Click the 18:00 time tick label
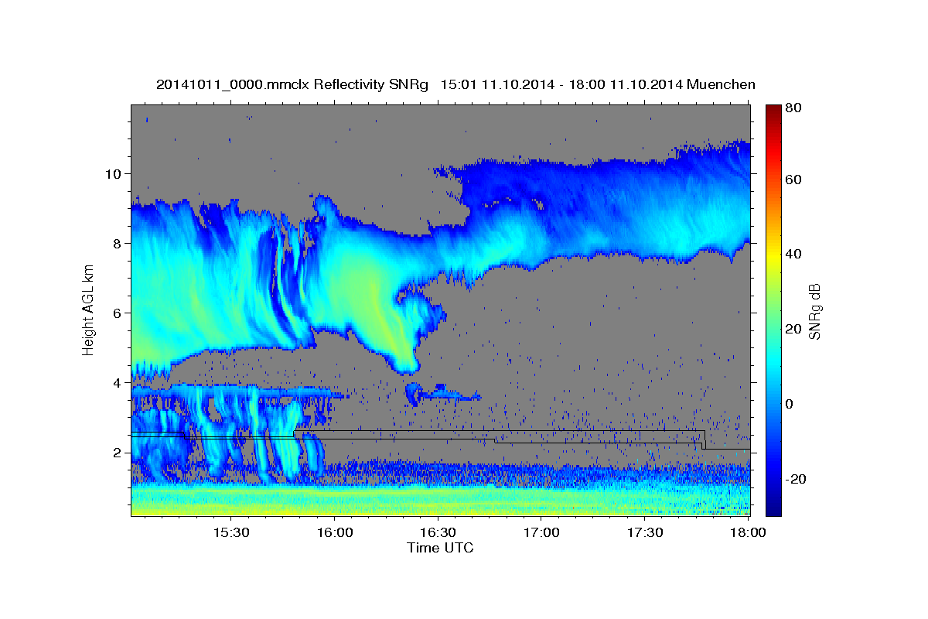 coord(749,532)
